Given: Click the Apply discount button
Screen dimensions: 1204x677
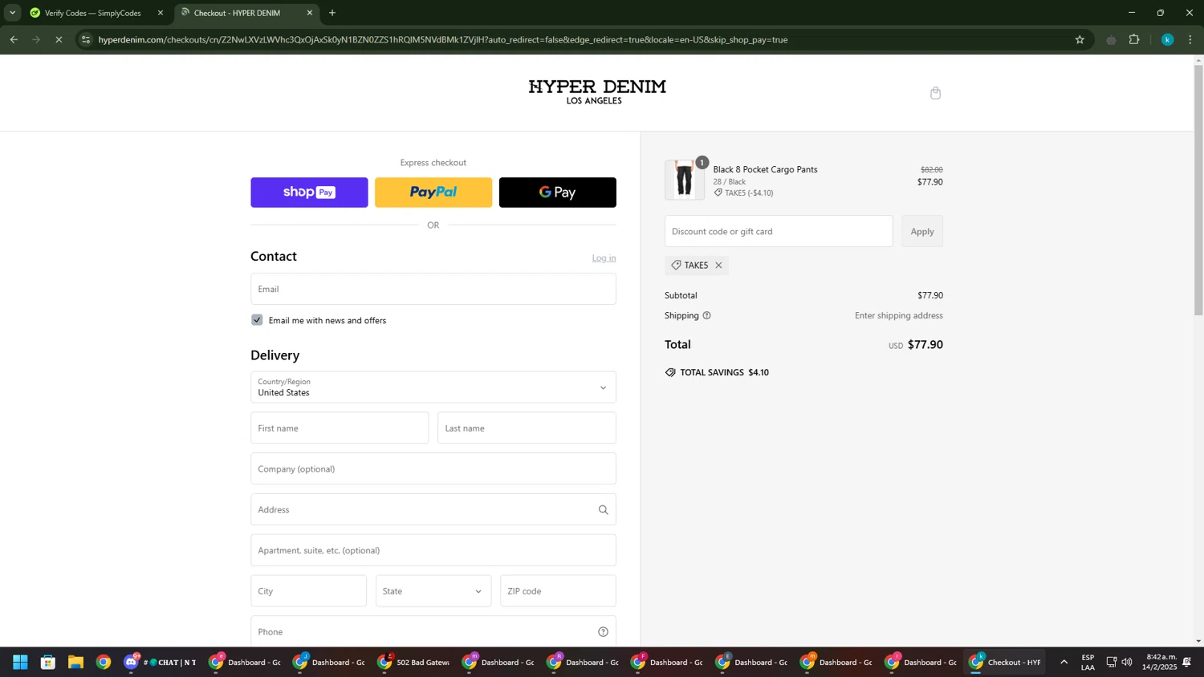Looking at the screenshot, I should click(922, 231).
